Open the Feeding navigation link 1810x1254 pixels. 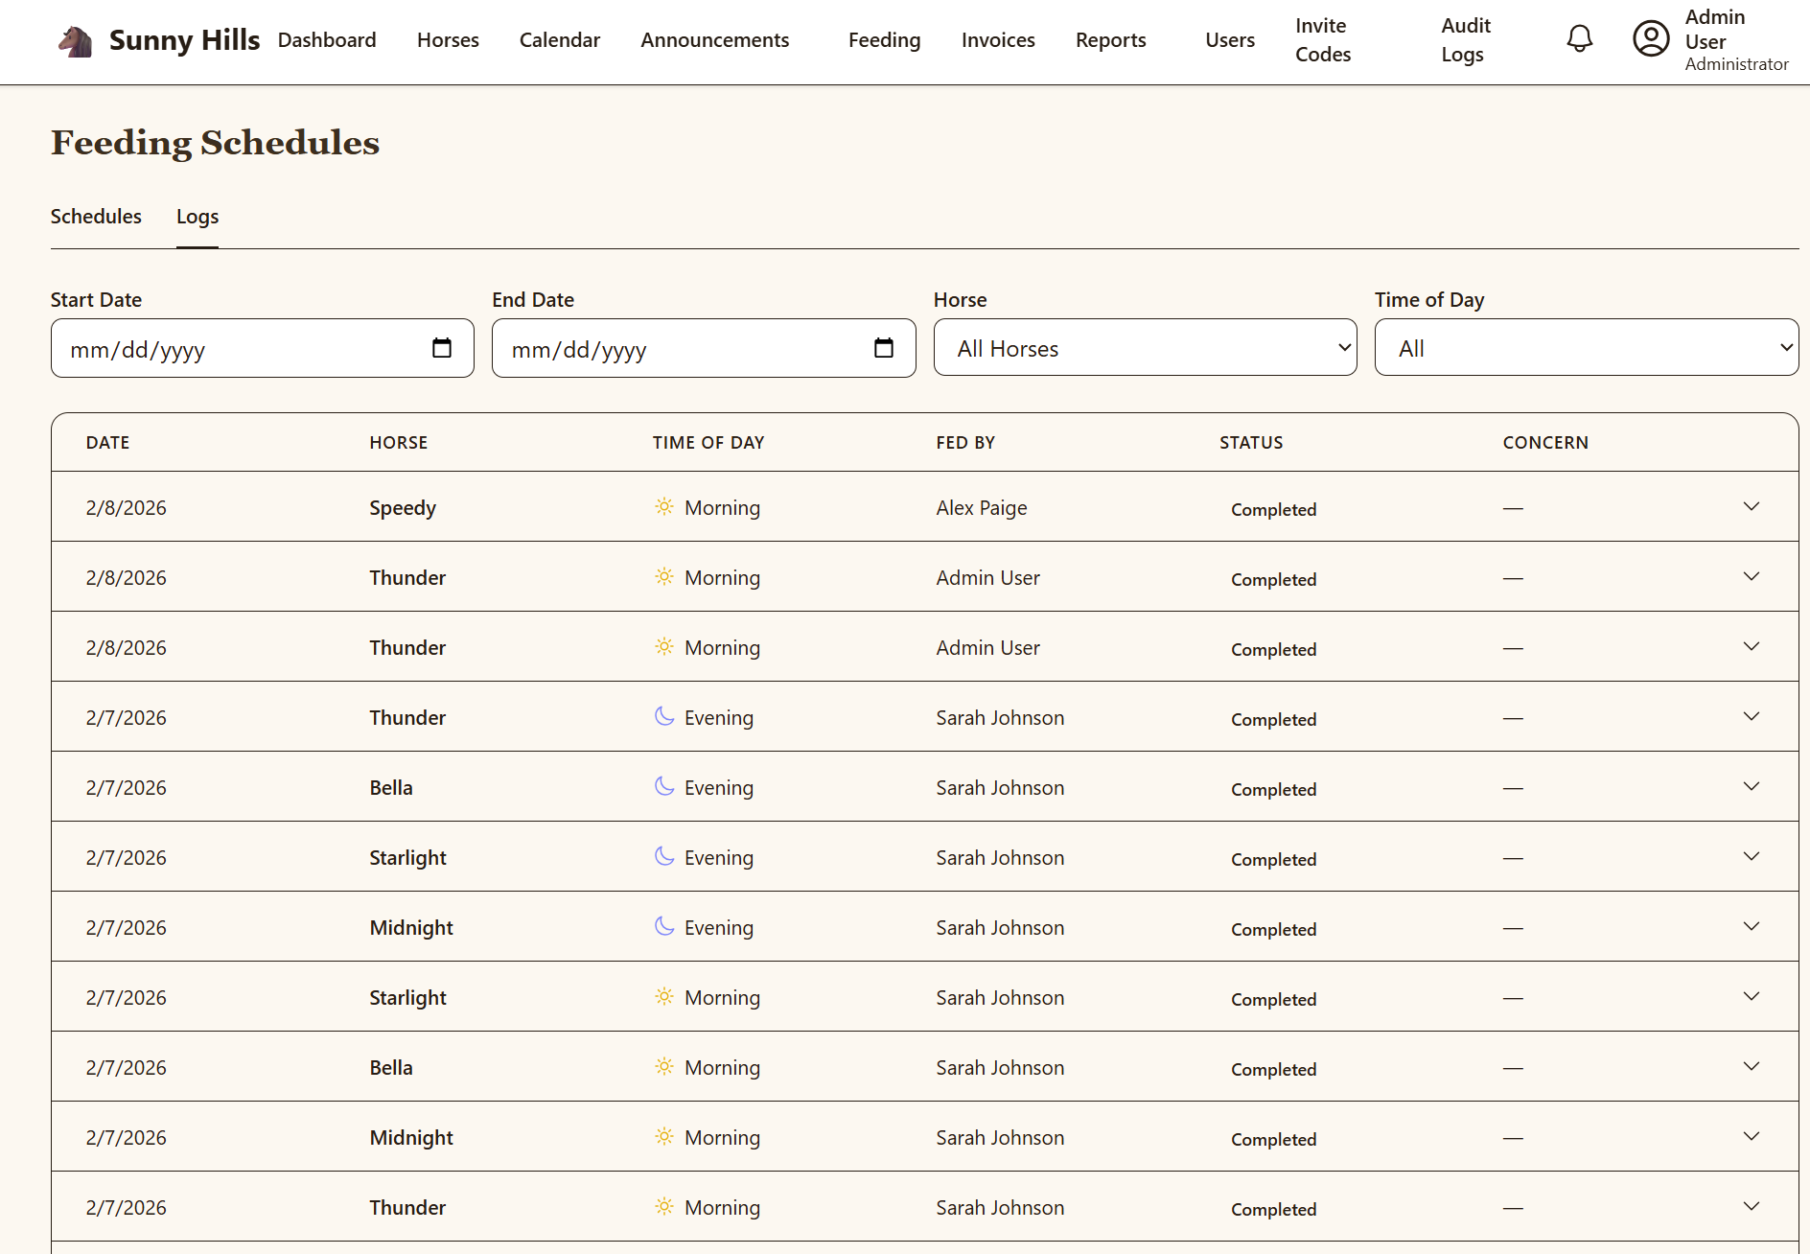coord(884,40)
